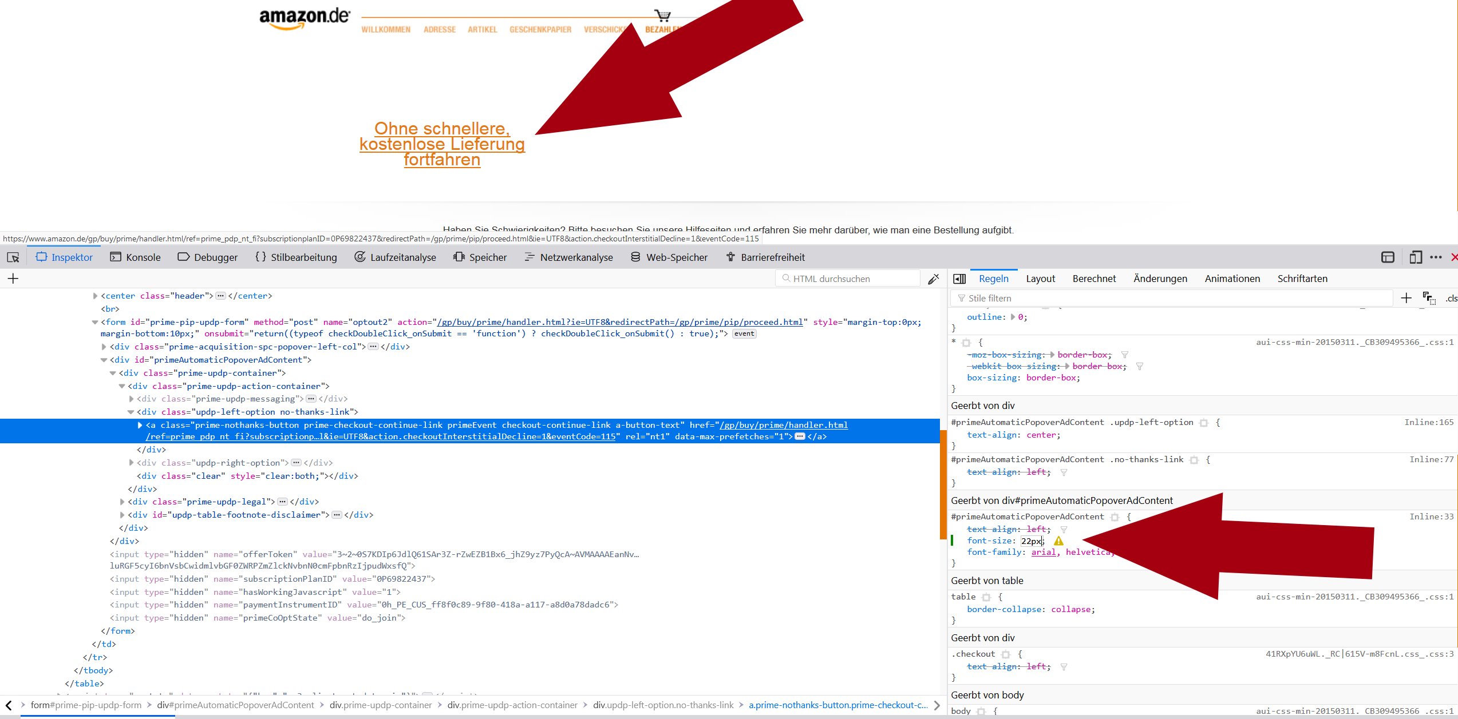The image size is (1458, 719).
Task: Activate the element picker tool
Action: (x=13, y=257)
